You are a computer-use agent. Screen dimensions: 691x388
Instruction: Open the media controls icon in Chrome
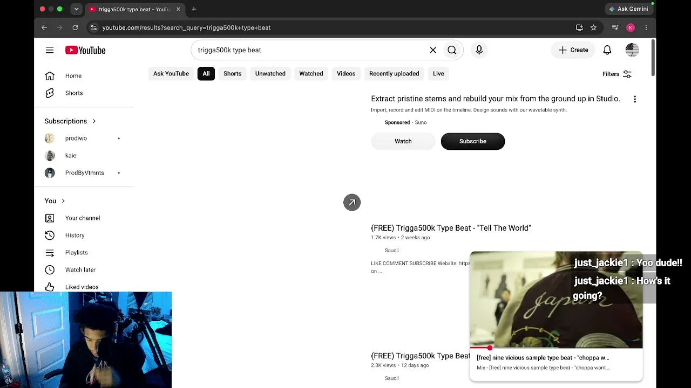615,27
